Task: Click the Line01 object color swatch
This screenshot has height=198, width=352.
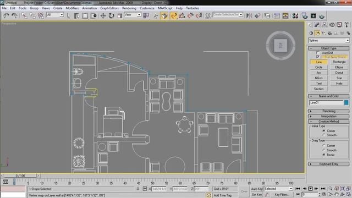Action: click(x=346, y=103)
